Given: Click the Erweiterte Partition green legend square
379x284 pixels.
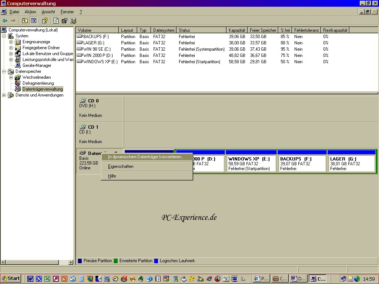Looking at the screenshot, I should coord(116,261).
